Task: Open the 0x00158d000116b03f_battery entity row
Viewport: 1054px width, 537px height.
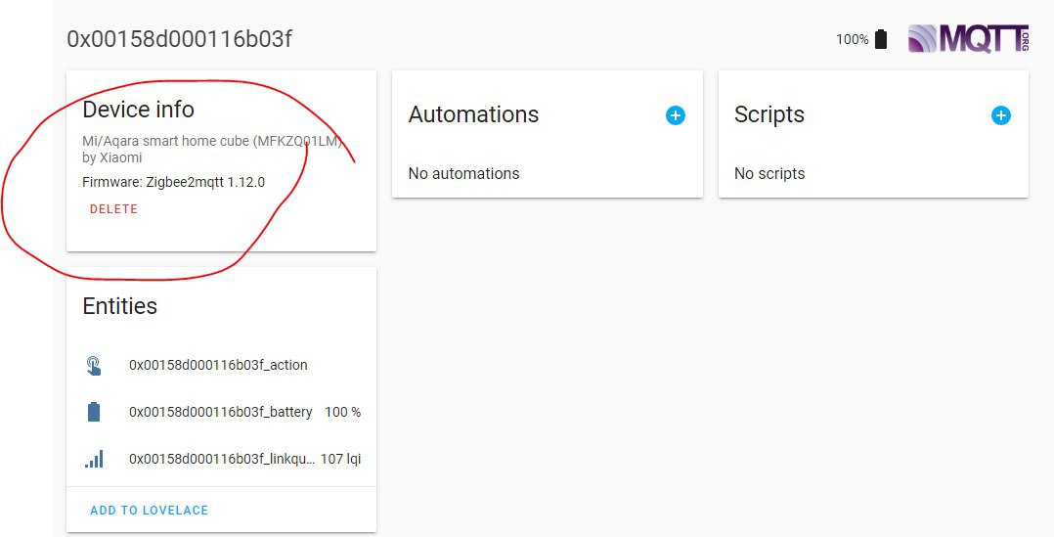Action: [220, 412]
